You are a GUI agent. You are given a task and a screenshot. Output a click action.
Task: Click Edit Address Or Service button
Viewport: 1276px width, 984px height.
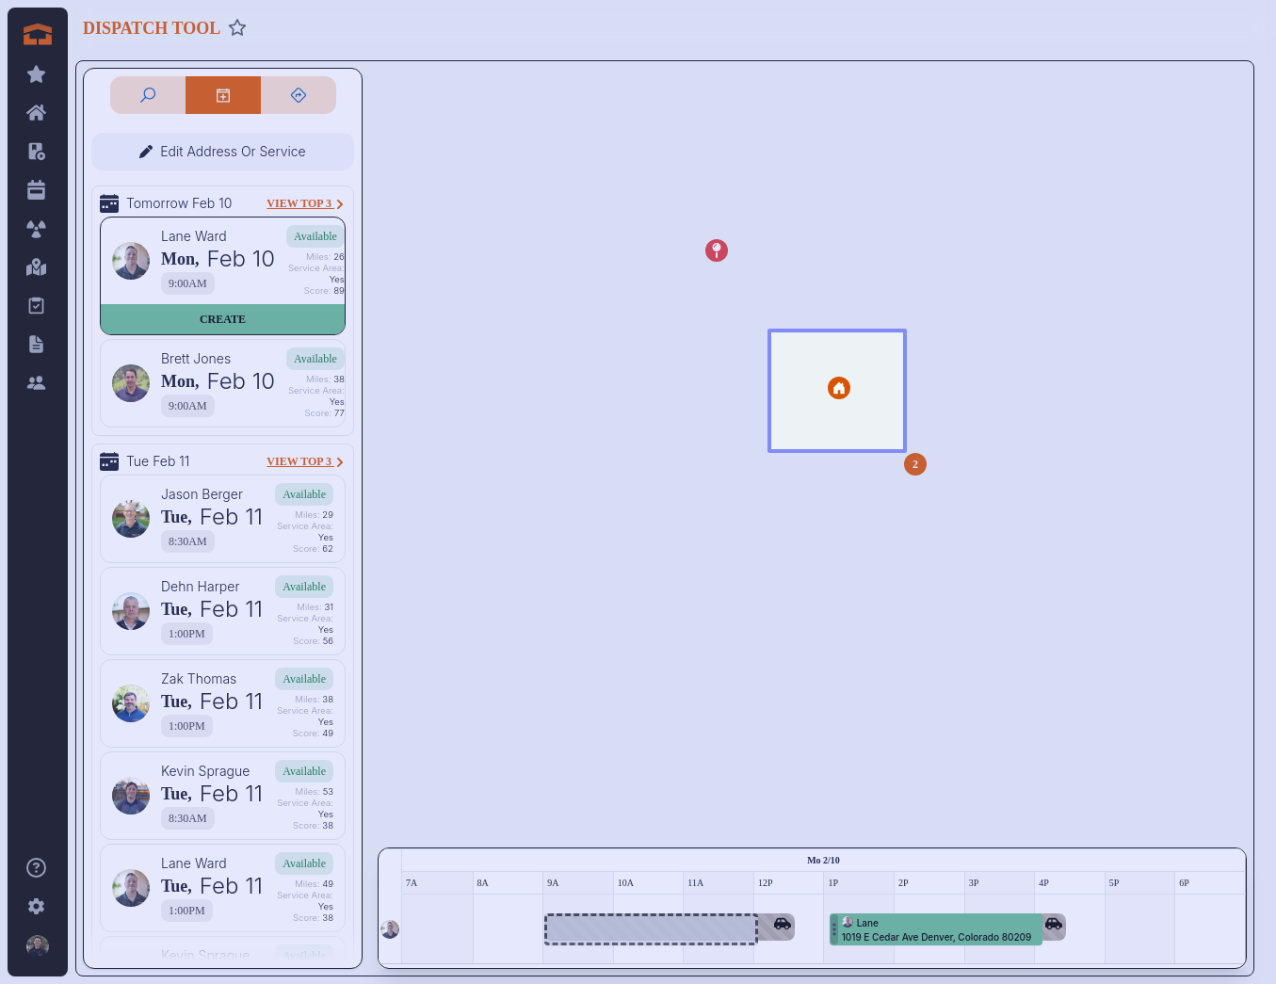tap(222, 152)
